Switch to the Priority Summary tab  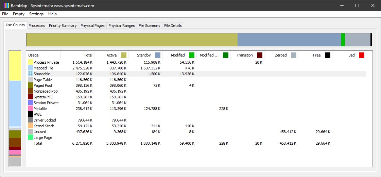point(63,26)
